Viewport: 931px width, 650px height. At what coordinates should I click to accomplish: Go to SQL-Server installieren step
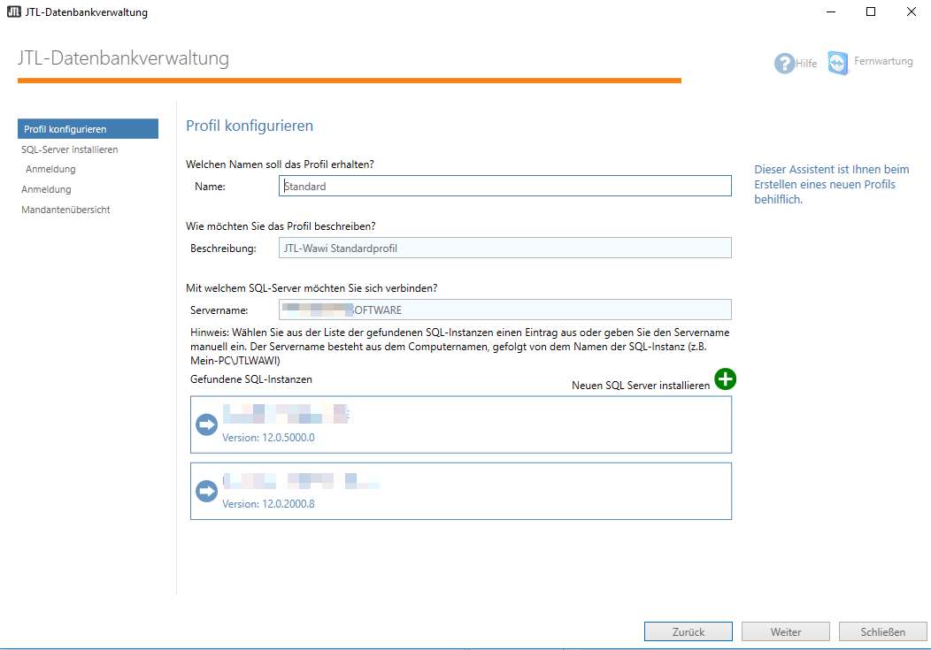(69, 149)
